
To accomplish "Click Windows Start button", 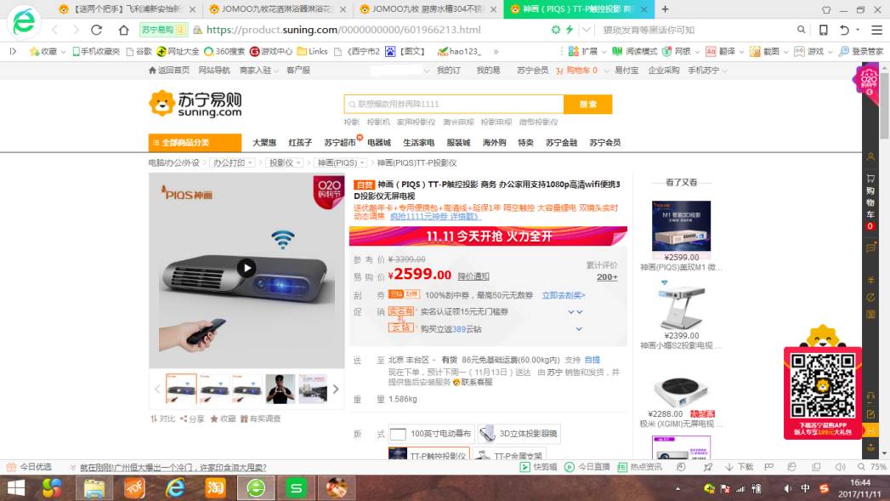I will tap(16, 488).
